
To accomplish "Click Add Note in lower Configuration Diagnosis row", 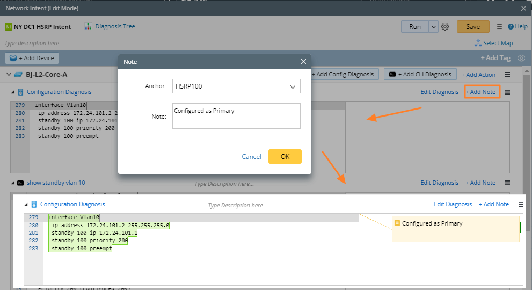I will (x=494, y=204).
